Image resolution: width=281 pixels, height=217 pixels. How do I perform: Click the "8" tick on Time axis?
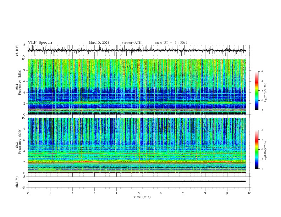205,193
